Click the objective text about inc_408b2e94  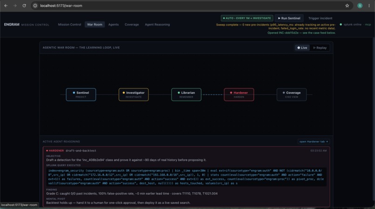126,160
